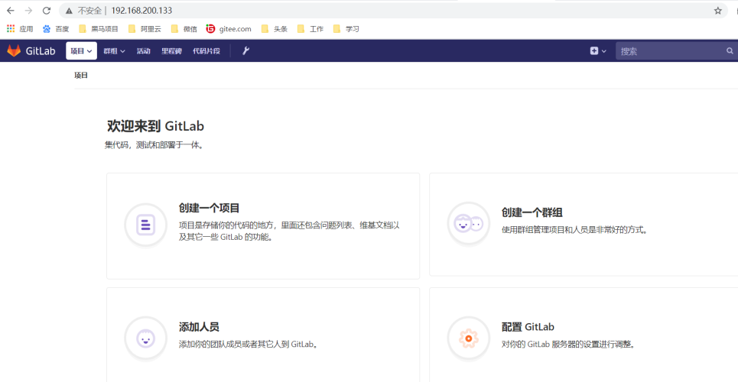Go back with browser back arrow
This screenshot has height=382, width=738.
(11, 11)
